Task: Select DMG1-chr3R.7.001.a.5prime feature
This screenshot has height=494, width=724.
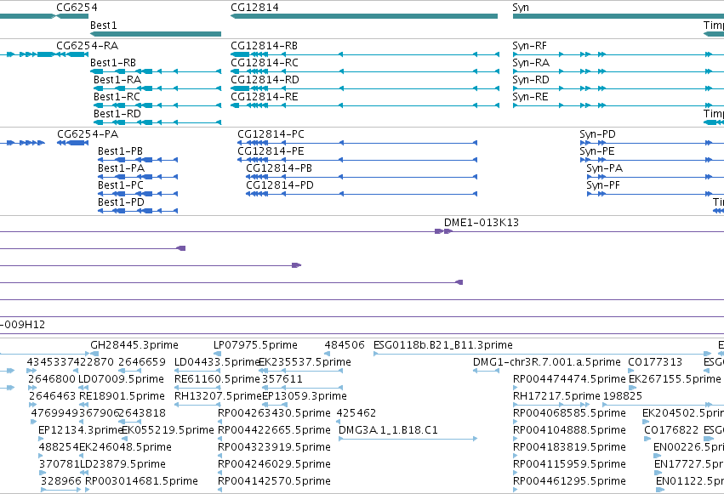Action: 547,362
